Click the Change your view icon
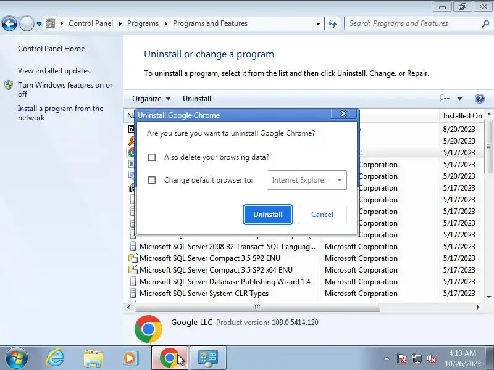The height and width of the screenshot is (370, 494). pyautogui.click(x=445, y=99)
